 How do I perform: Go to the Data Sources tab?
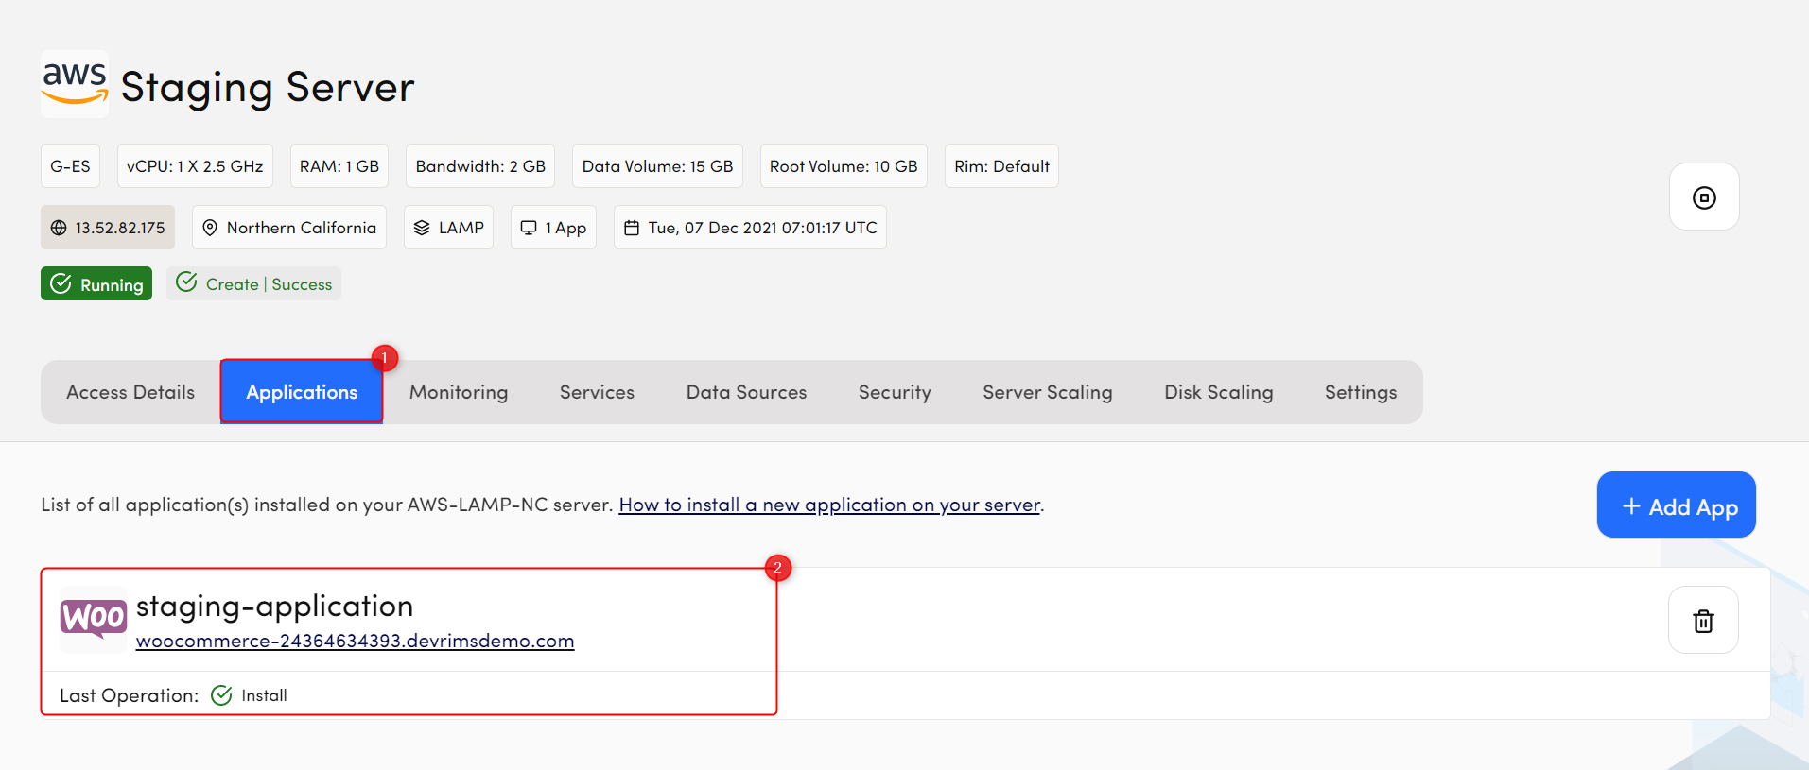tap(746, 392)
